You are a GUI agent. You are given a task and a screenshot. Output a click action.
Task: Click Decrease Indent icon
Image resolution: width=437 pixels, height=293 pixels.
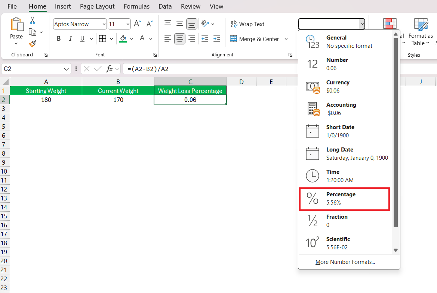pyautogui.click(x=205, y=39)
